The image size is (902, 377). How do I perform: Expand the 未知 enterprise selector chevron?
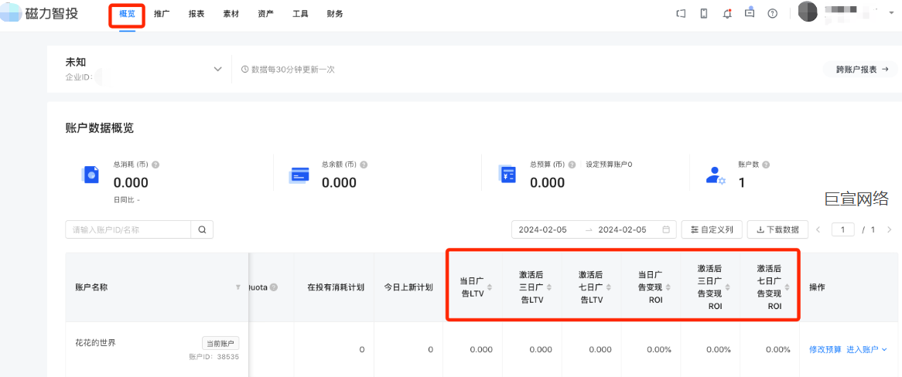(218, 69)
